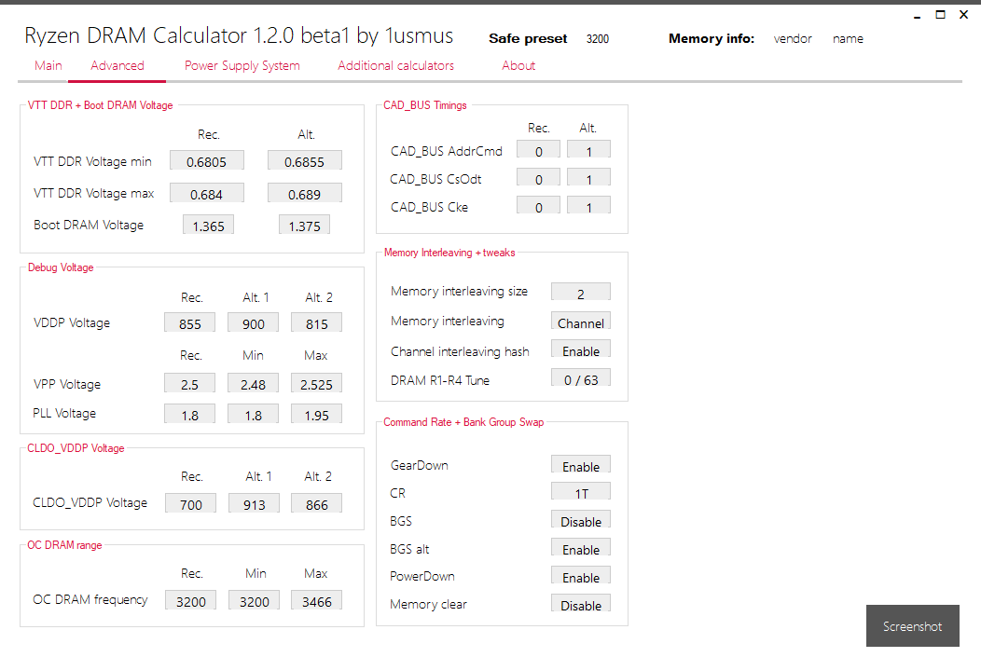Click the VTT DDR Voltage min Alt. field 0.6855
This screenshot has width=981, height=671.
tap(305, 160)
